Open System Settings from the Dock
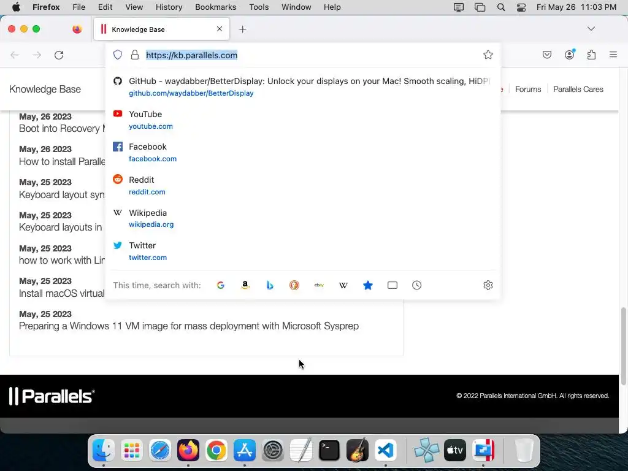 (273, 450)
